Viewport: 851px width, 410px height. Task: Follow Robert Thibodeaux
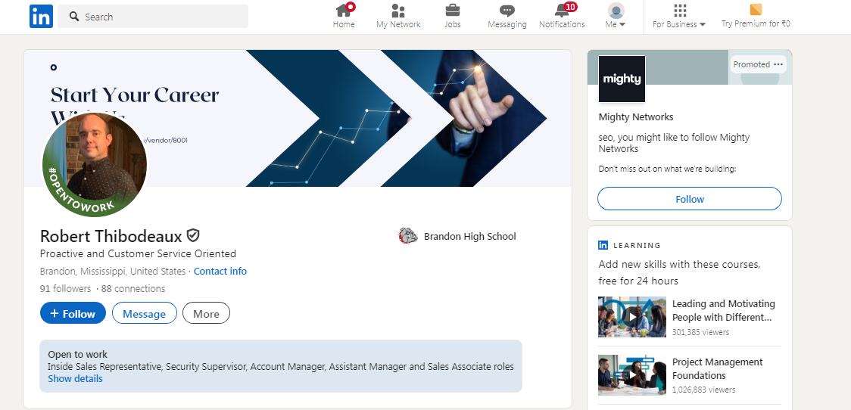tap(73, 313)
